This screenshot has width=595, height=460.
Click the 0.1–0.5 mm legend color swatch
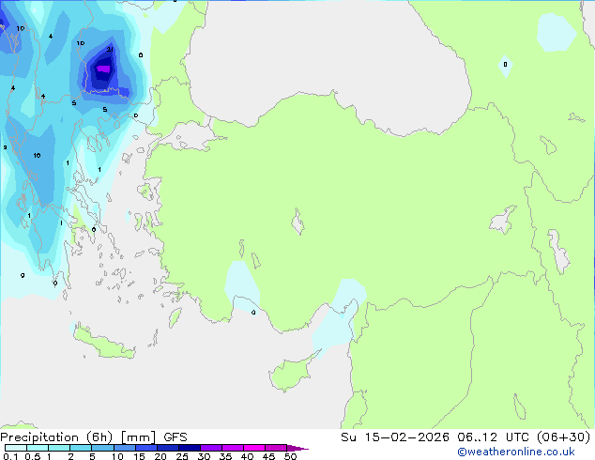point(16,448)
